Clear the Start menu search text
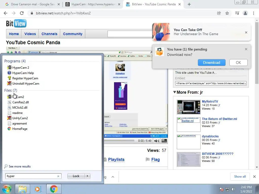This screenshot has height=194, width=259. click(x=58, y=176)
